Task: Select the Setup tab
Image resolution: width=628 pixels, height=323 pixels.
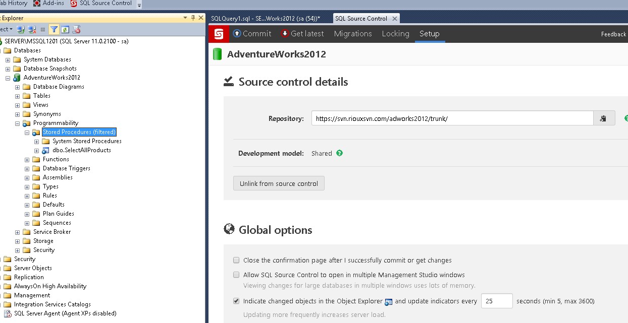Action: (430, 34)
